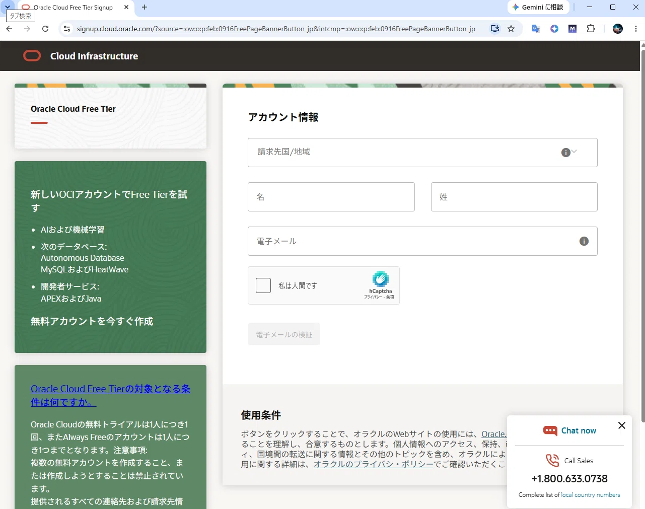Click the アカウント情報 heading
The width and height of the screenshot is (645, 509).
283,117
